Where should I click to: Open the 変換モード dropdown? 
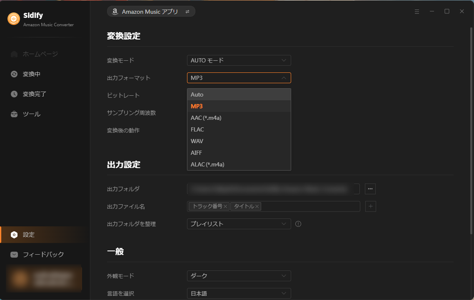[x=239, y=60]
